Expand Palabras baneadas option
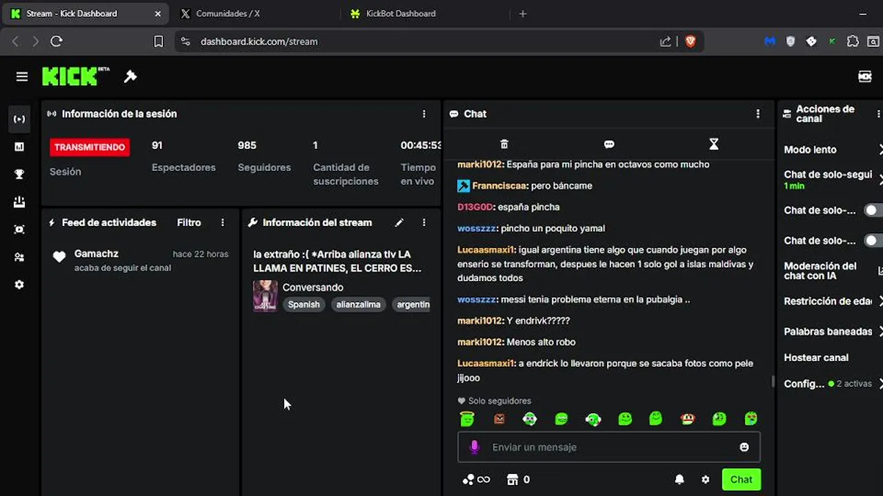Image resolution: width=883 pixels, height=496 pixels. (833, 331)
